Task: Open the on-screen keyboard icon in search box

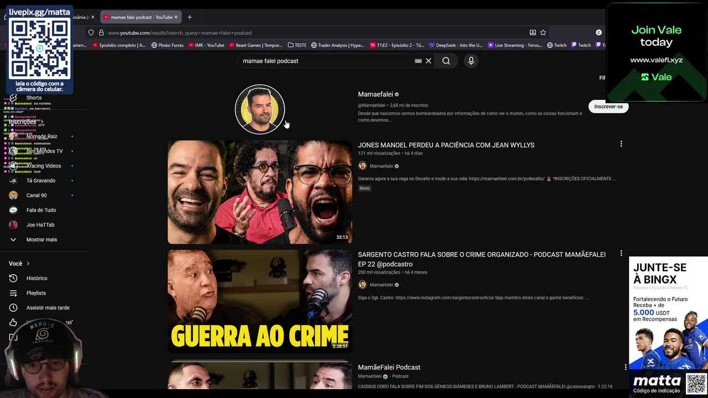Action: click(418, 61)
